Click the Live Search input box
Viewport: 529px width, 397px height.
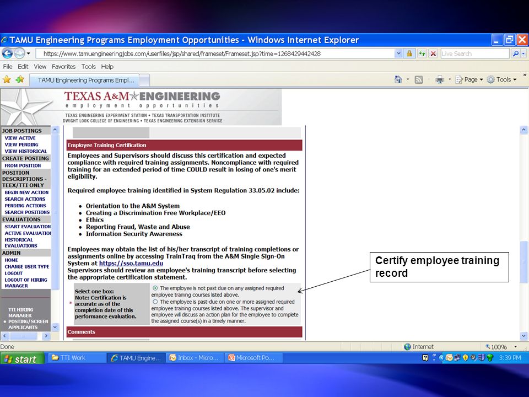[x=474, y=53]
